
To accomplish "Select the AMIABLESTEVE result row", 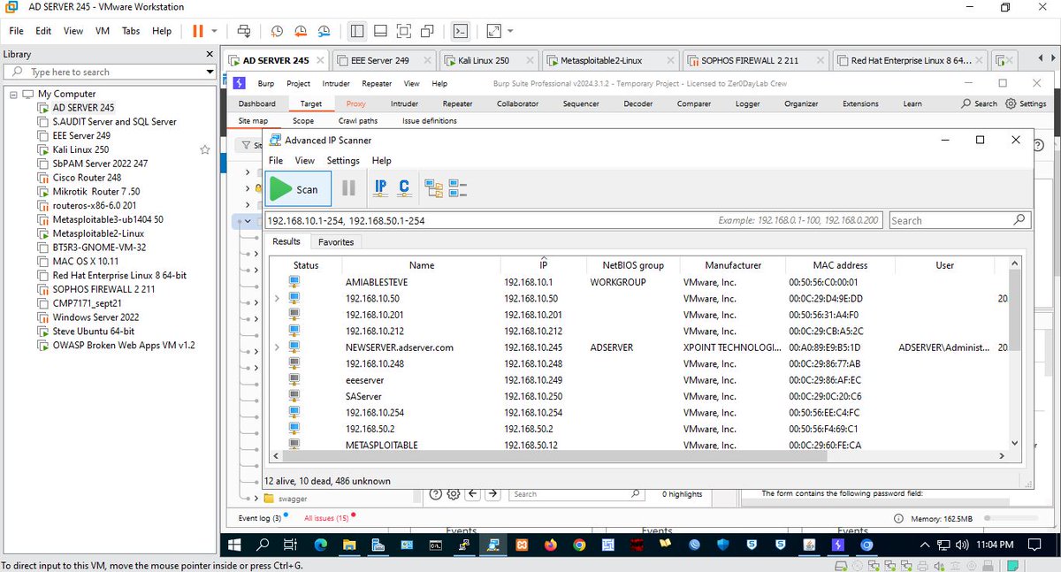I will click(x=637, y=282).
